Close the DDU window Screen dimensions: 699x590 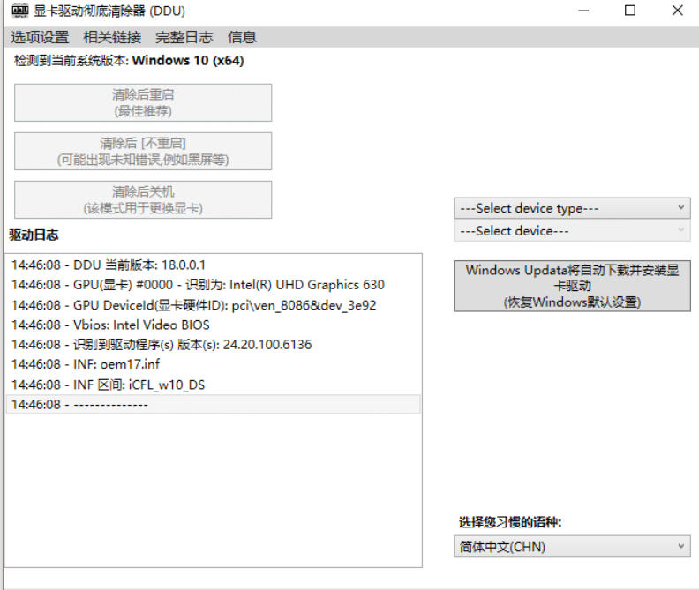click(x=677, y=11)
